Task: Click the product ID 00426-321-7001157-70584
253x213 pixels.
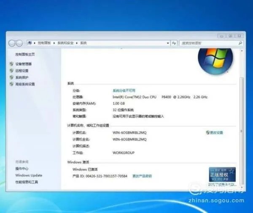Action: 106,176
